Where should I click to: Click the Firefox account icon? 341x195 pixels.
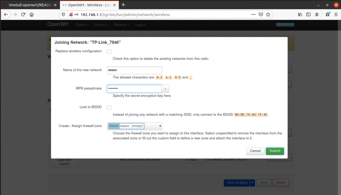pos(317,14)
